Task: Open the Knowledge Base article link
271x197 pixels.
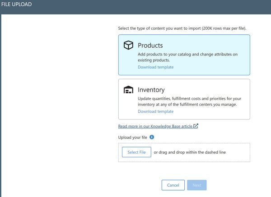Action: tap(155, 126)
